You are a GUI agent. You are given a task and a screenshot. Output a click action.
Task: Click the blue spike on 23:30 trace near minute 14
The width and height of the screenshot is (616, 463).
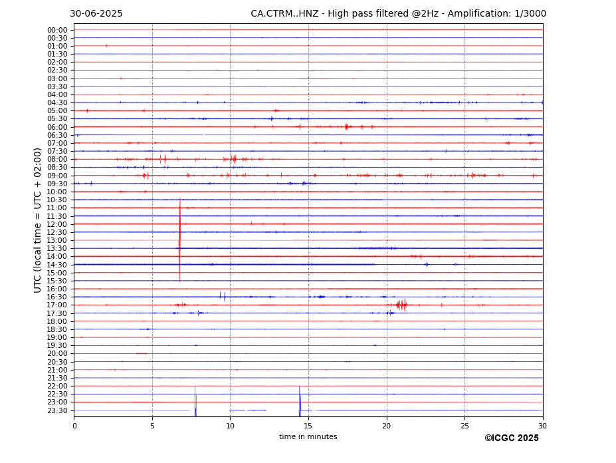300,401
